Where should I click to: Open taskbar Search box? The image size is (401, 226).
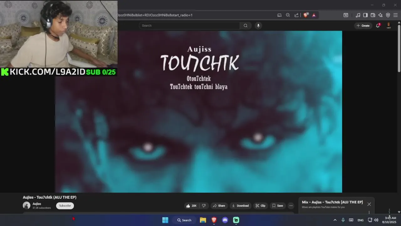(184, 220)
